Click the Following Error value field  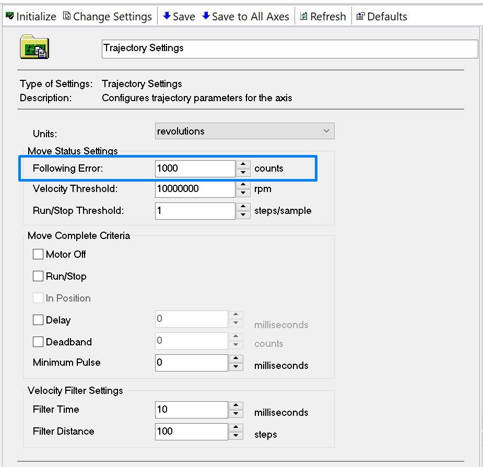pyautogui.click(x=195, y=169)
